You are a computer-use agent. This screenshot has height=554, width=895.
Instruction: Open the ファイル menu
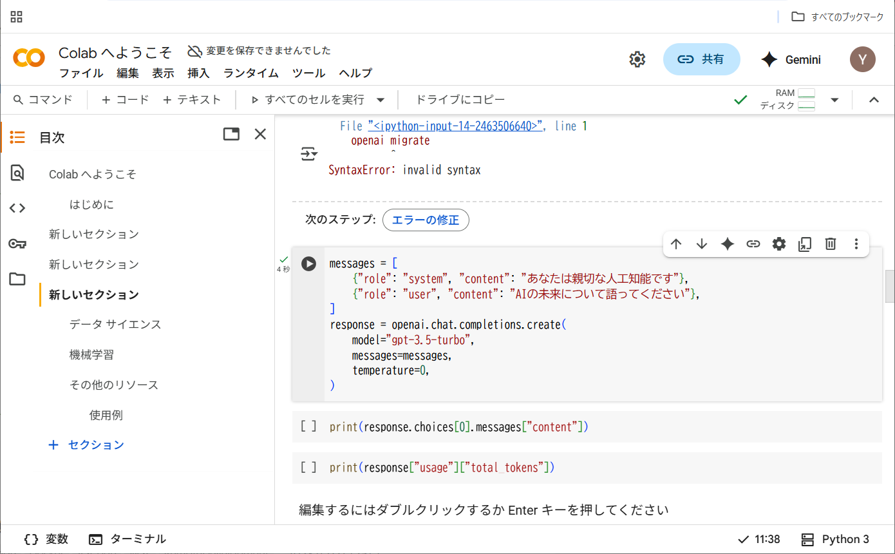(x=81, y=73)
